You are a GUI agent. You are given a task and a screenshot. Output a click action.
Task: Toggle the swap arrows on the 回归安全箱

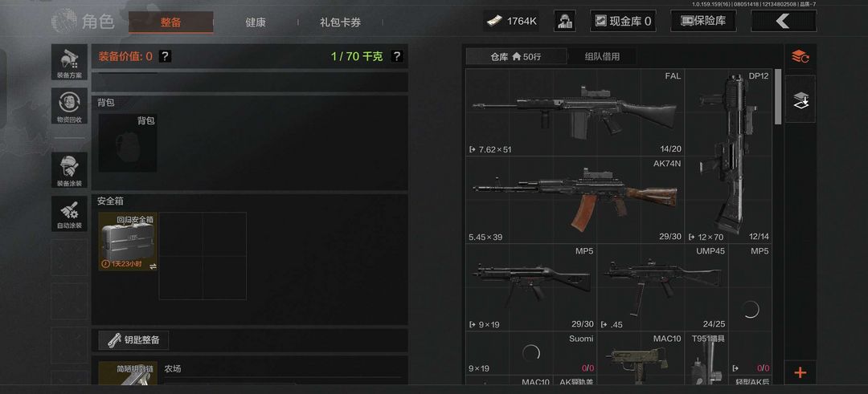(153, 266)
